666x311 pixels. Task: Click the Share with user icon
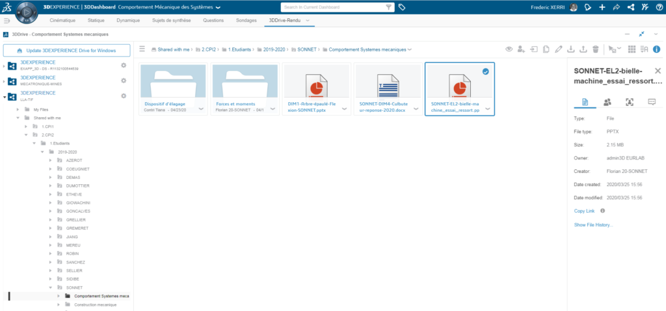521,49
